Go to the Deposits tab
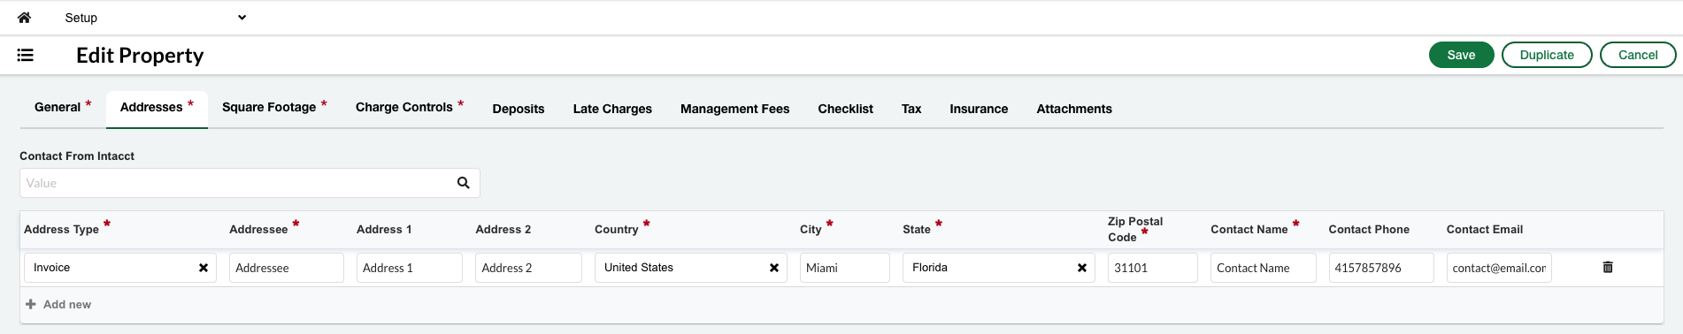 519,109
